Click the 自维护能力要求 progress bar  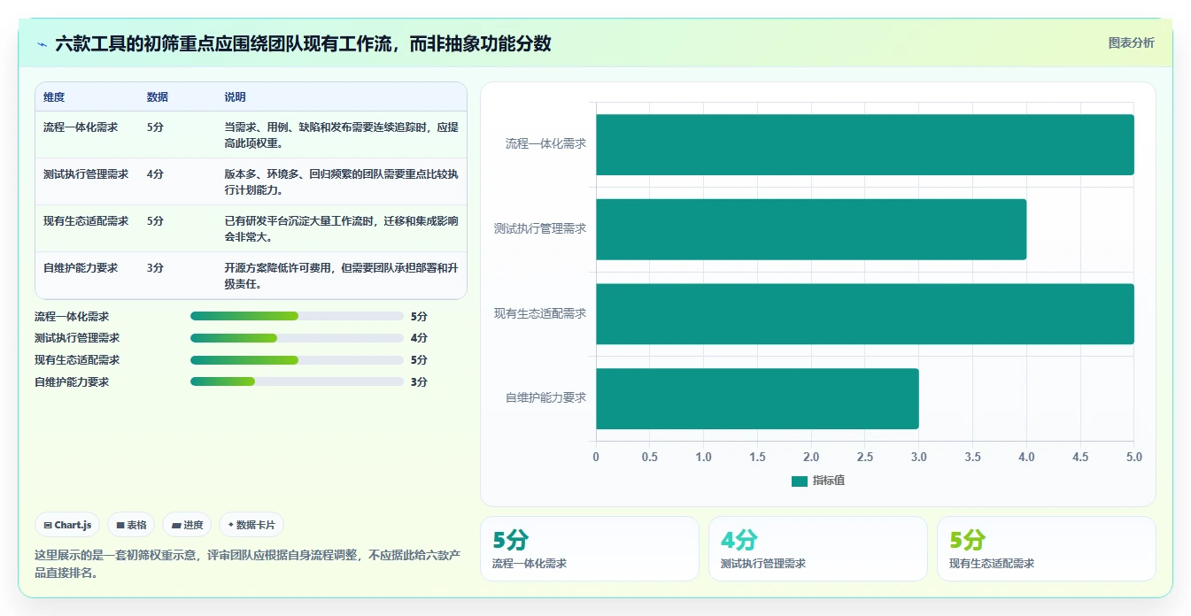tap(297, 381)
